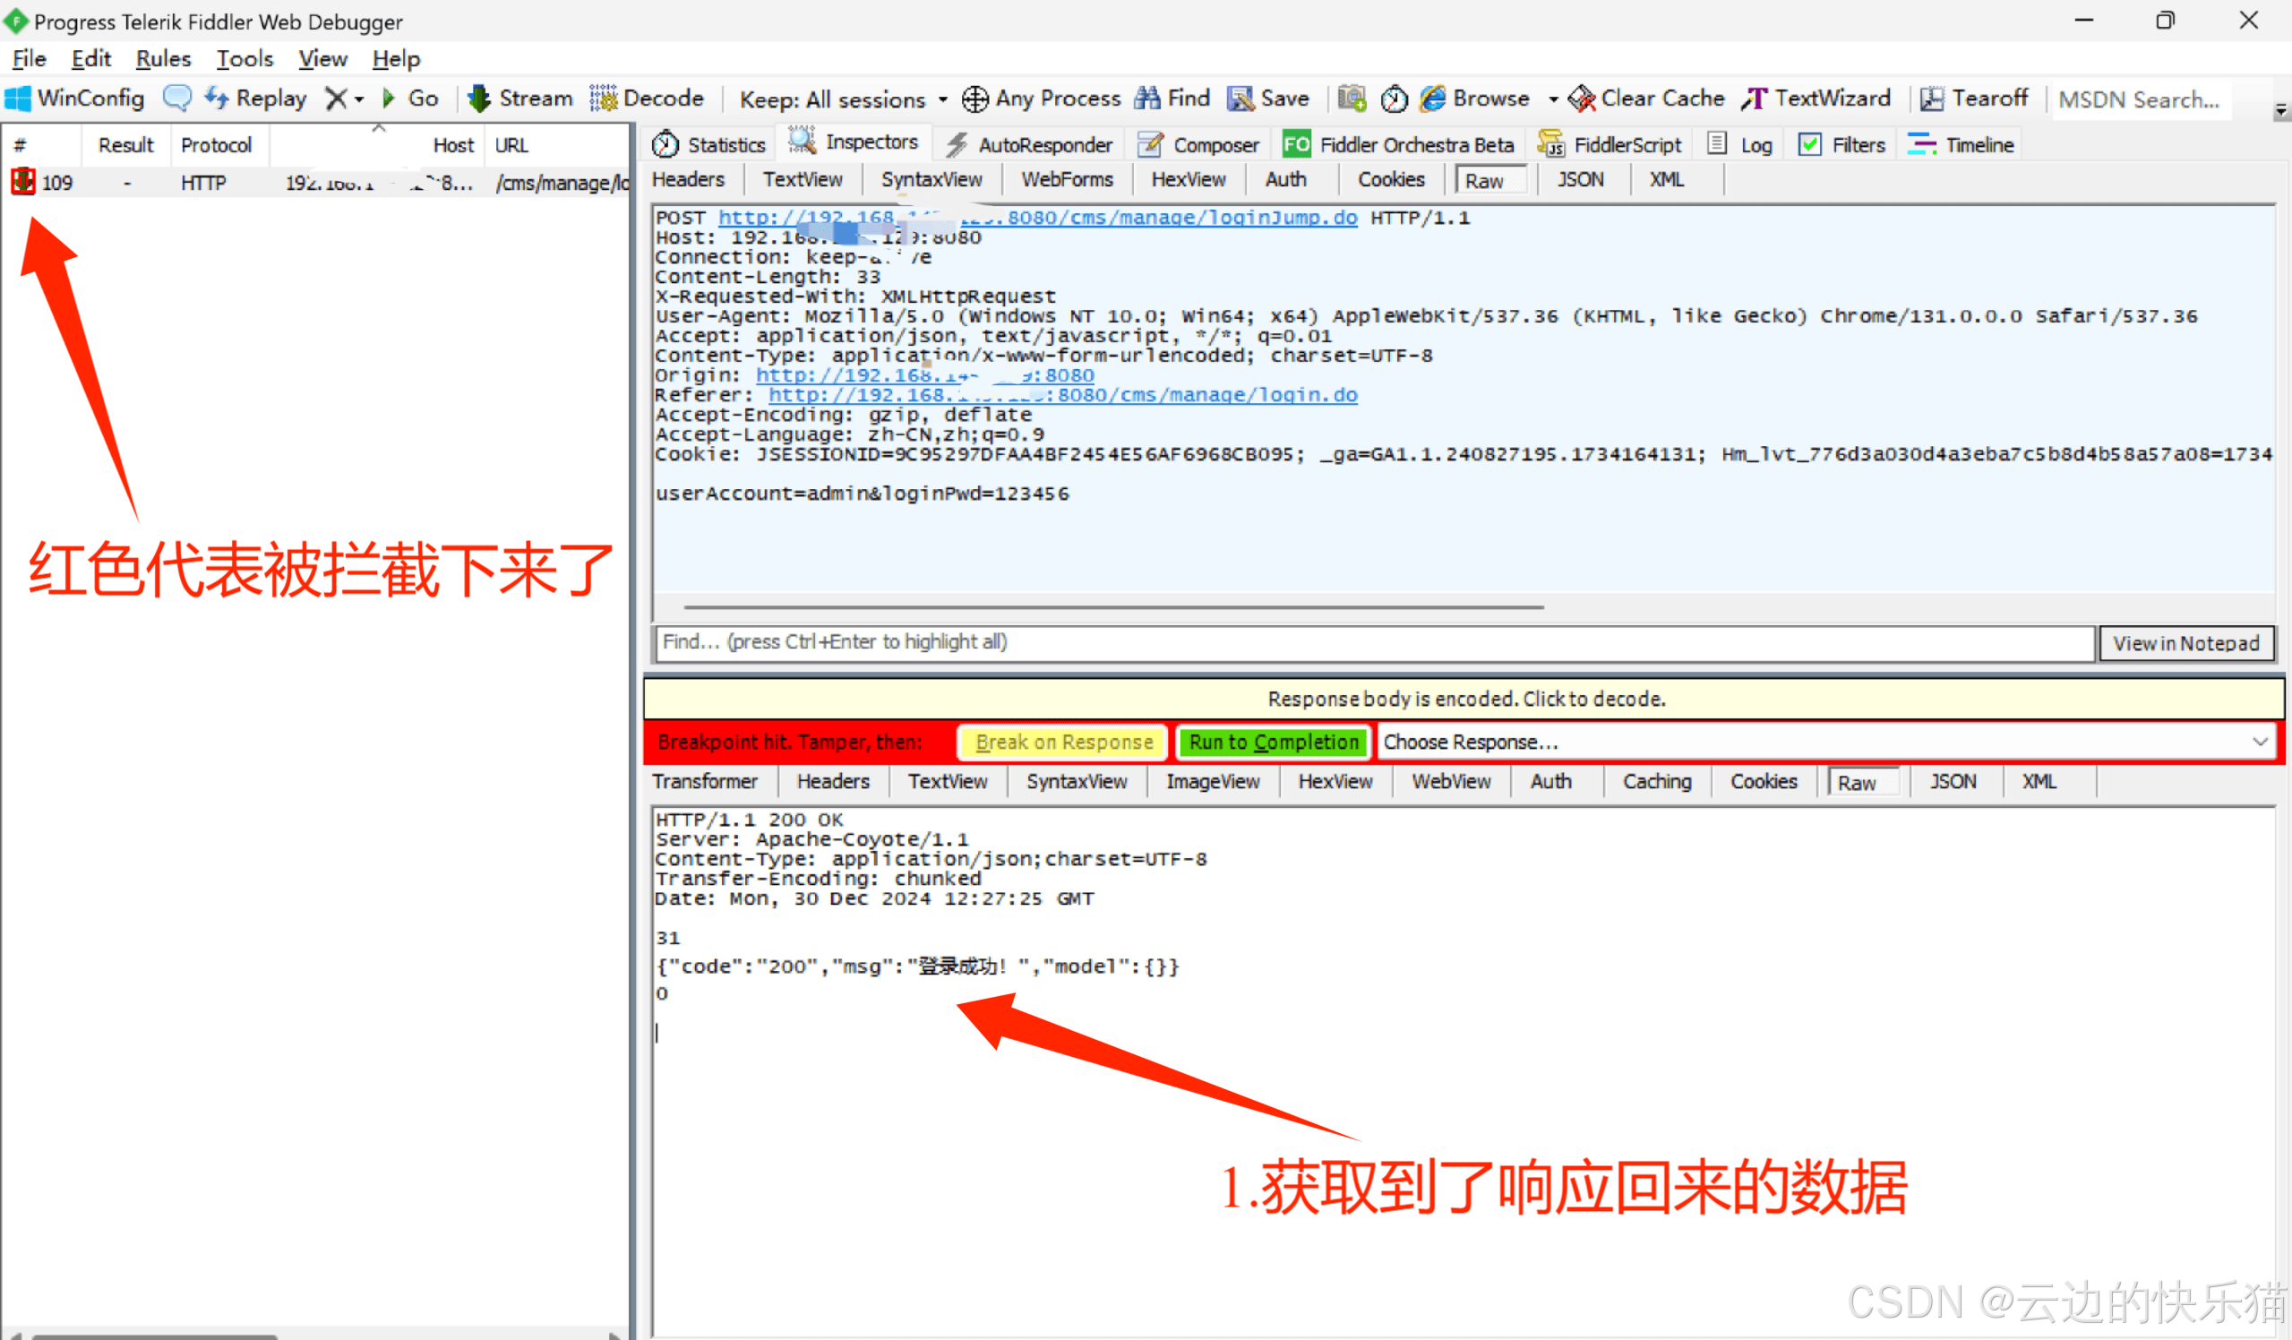Click the Break on Response button
This screenshot has width=2292, height=1340.
tap(1062, 743)
